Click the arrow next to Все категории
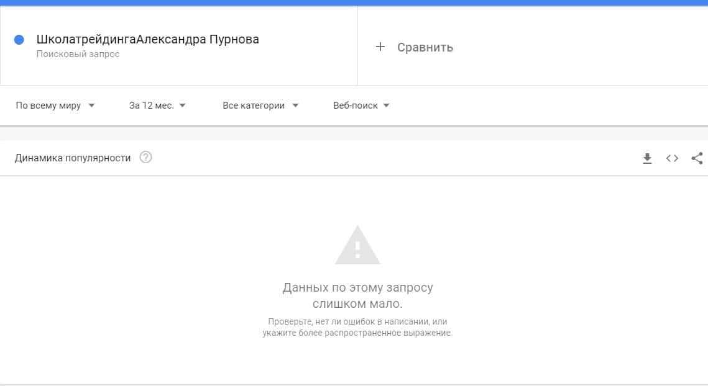Image resolution: width=708 pixels, height=386 pixels. pyautogui.click(x=295, y=105)
